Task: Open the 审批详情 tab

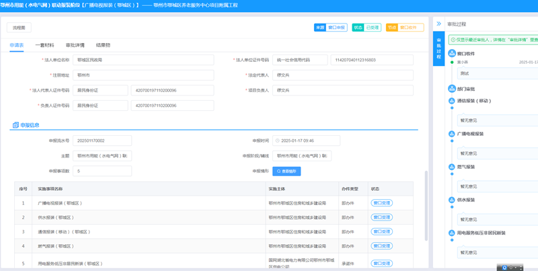Action: click(75, 45)
